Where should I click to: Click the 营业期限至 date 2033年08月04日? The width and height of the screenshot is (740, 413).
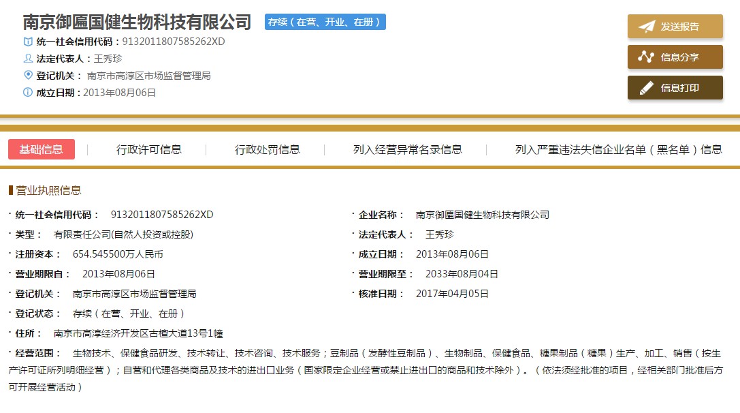[462, 274]
